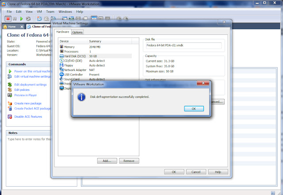Switch to the Options tab in settings

pyautogui.click(x=77, y=32)
